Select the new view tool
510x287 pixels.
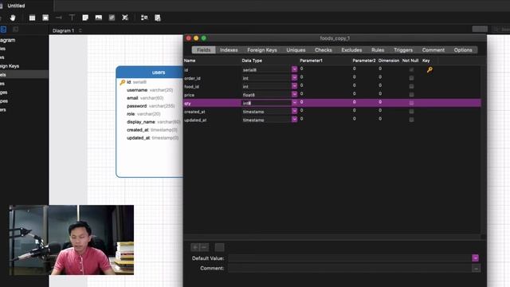pyautogui.click(x=45, y=18)
